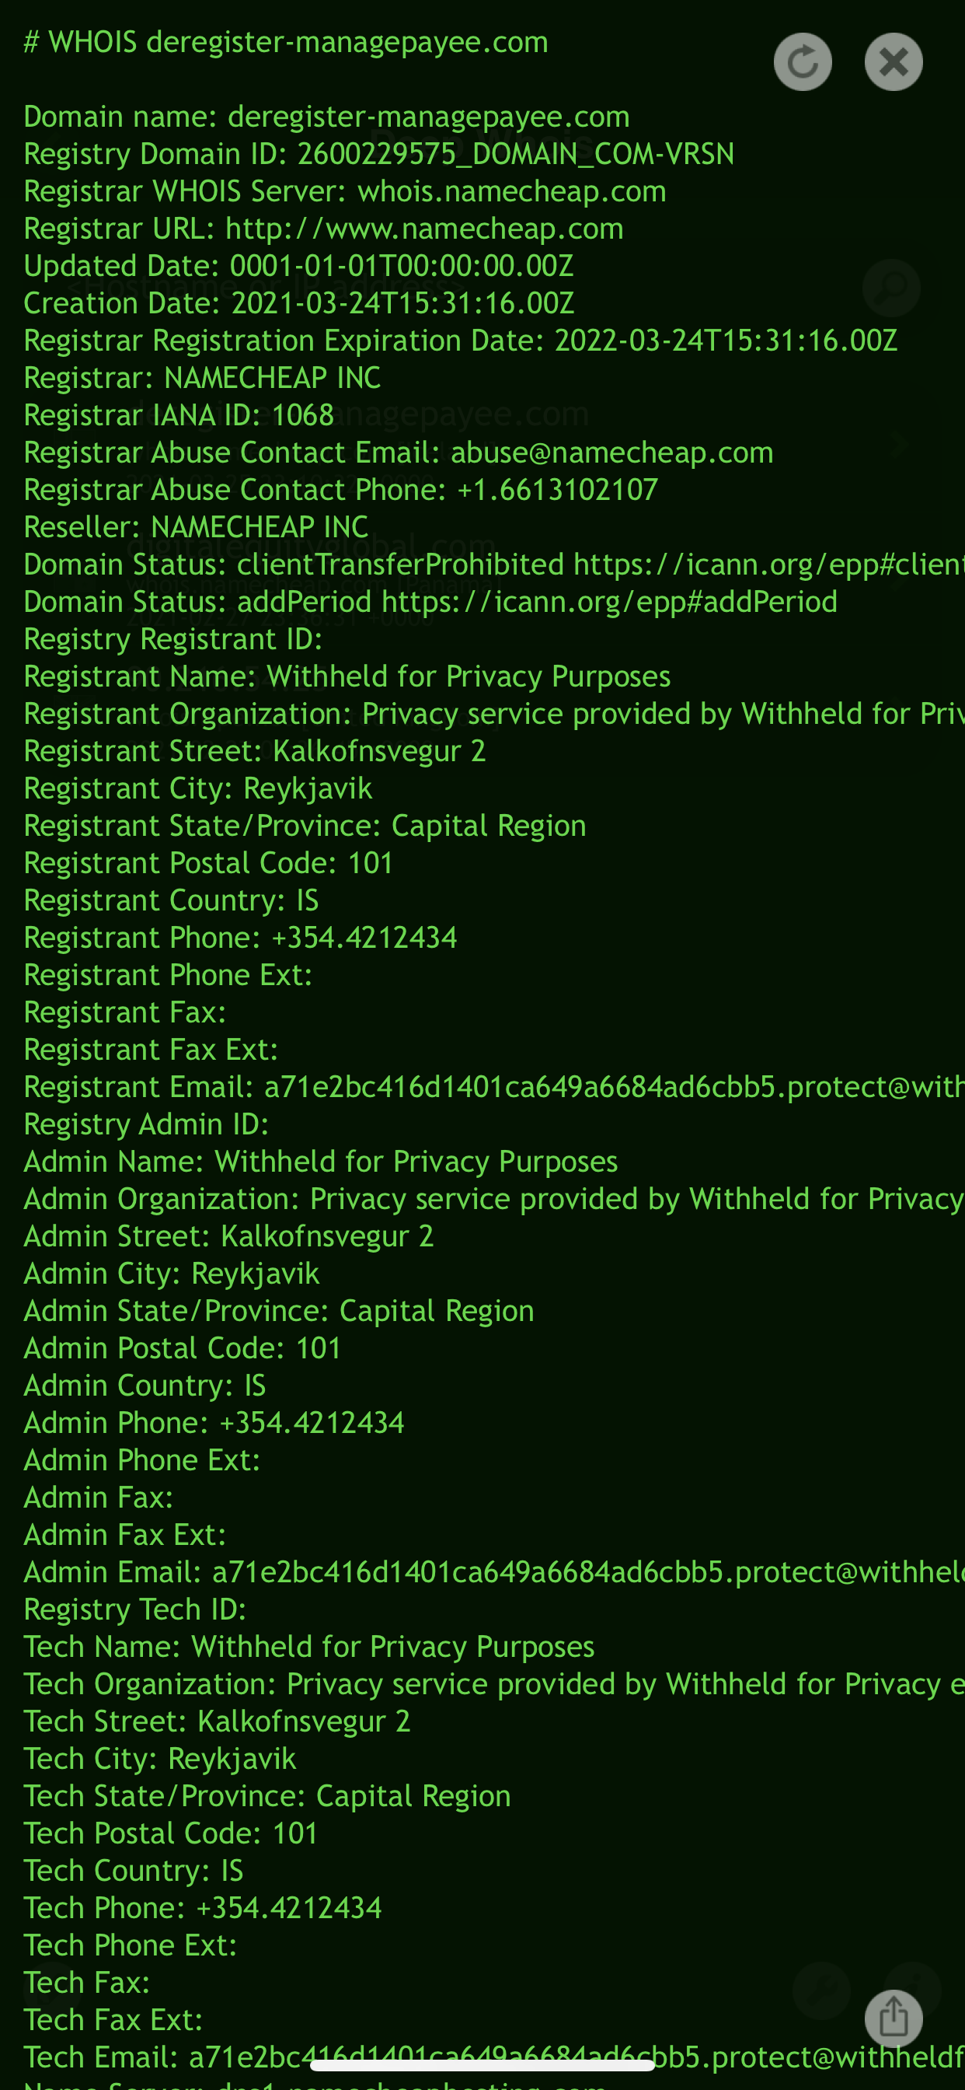Open the http://www.namecheap.com registrar URL
The image size is (965, 2090).
tap(424, 229)
